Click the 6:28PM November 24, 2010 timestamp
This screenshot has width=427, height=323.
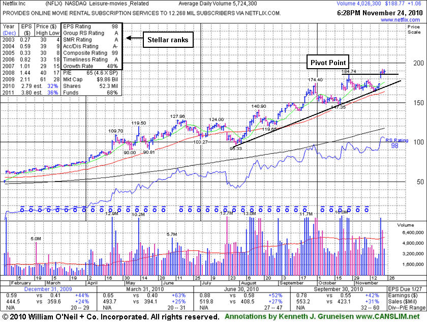(380, 13)
